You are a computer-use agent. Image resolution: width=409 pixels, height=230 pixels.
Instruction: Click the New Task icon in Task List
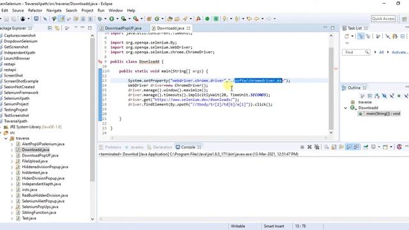point(346,36)
